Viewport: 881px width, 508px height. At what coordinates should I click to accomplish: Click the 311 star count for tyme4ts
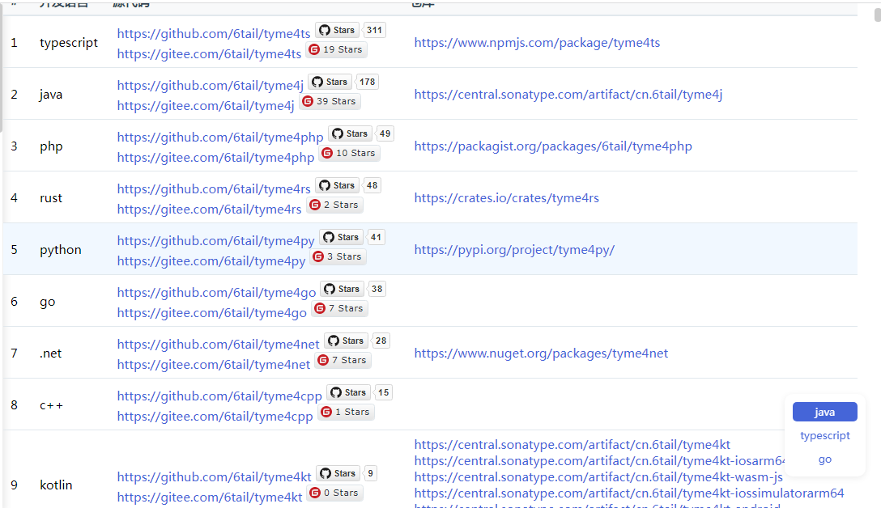pyautogui.click(x=374, y=30)
